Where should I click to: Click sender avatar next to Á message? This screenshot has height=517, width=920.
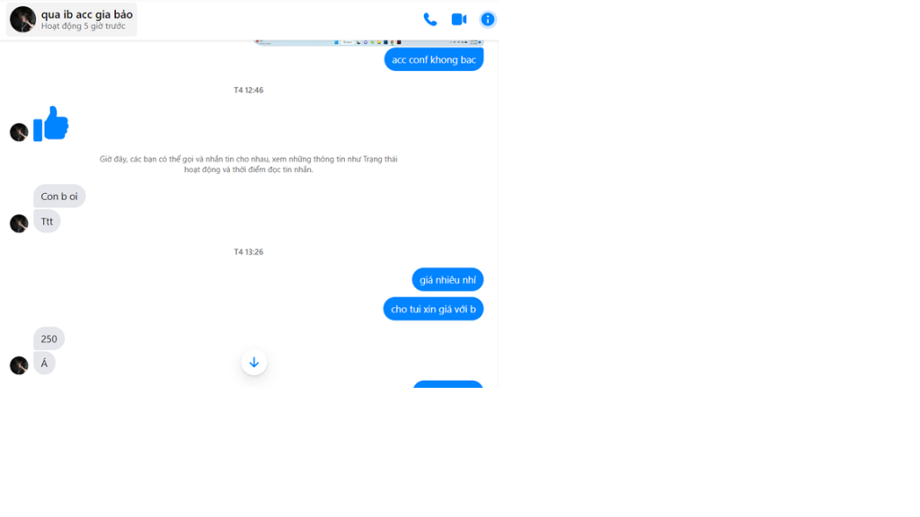pyautogui.click(x=19, y=365)
